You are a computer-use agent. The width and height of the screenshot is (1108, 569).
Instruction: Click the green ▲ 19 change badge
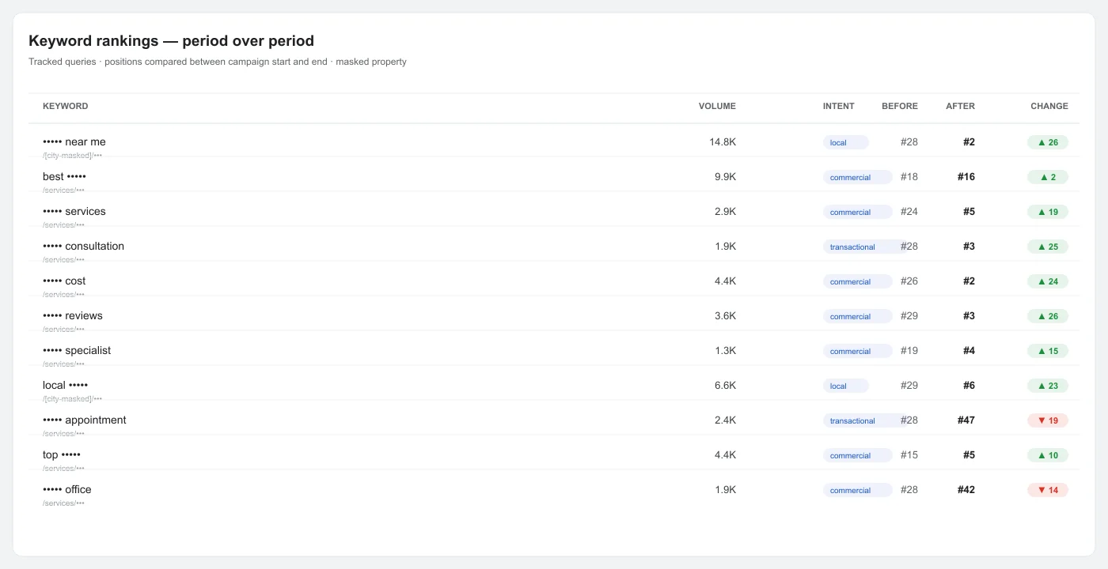pos(1048,212)
